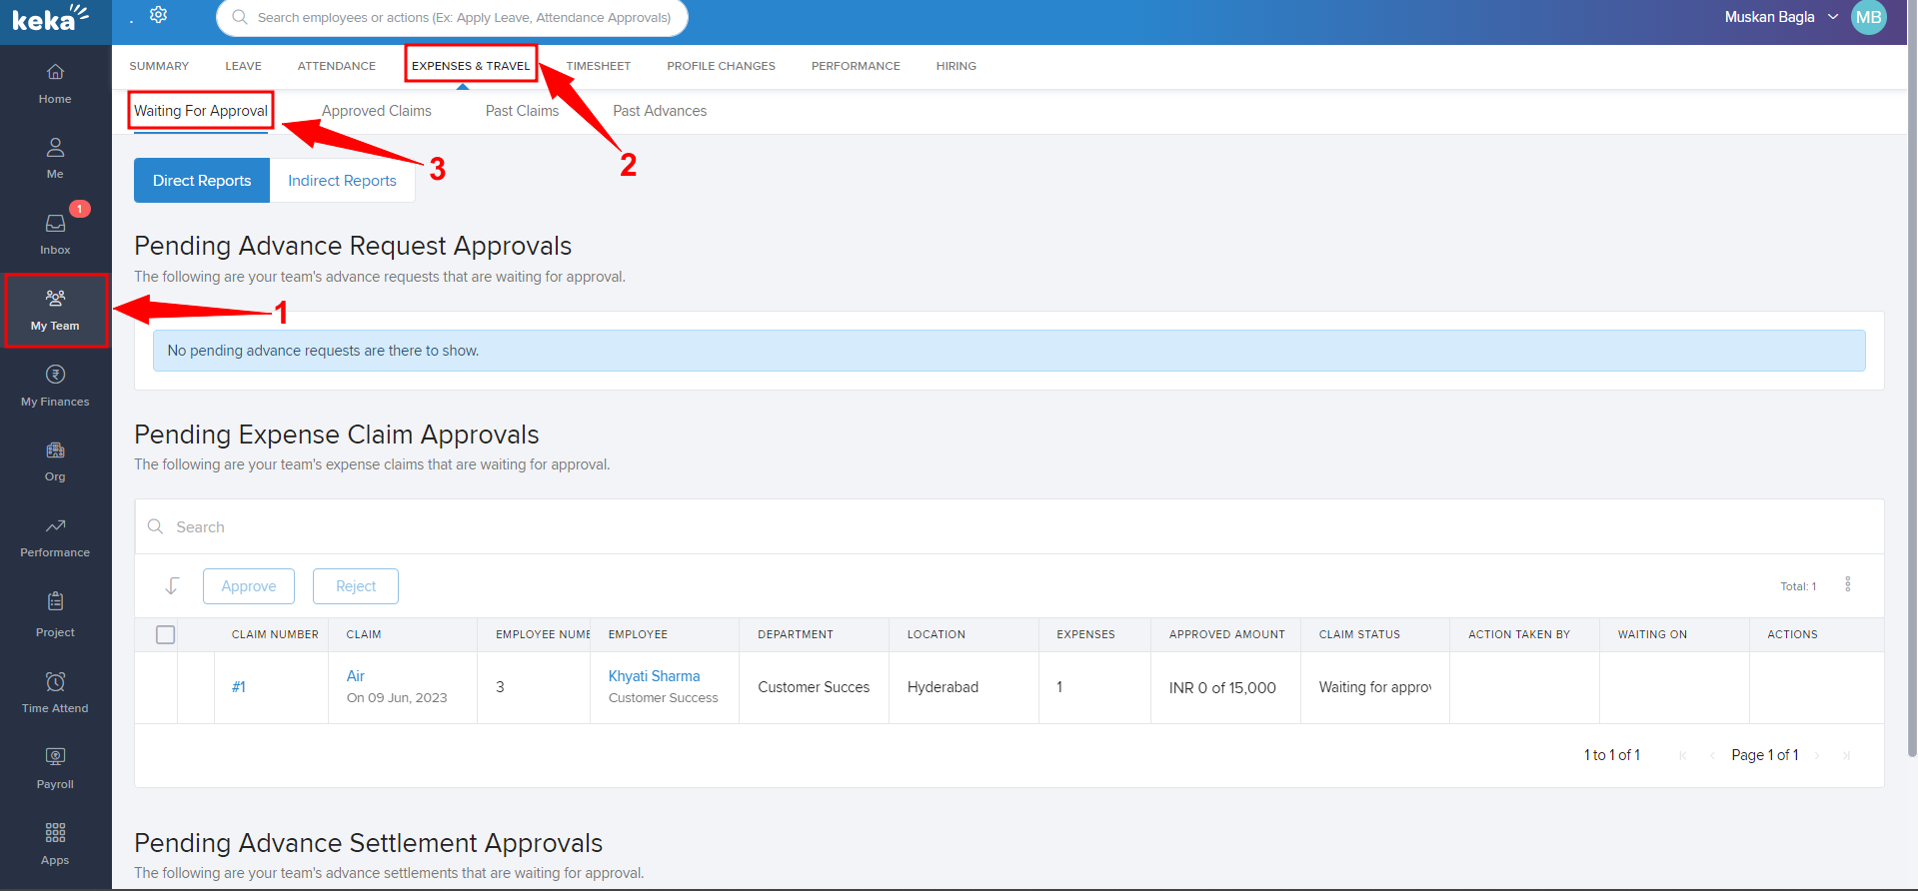Tick the select-all claims checkbox
This screenshot has width=1918, height=891.
pos(166,634)
